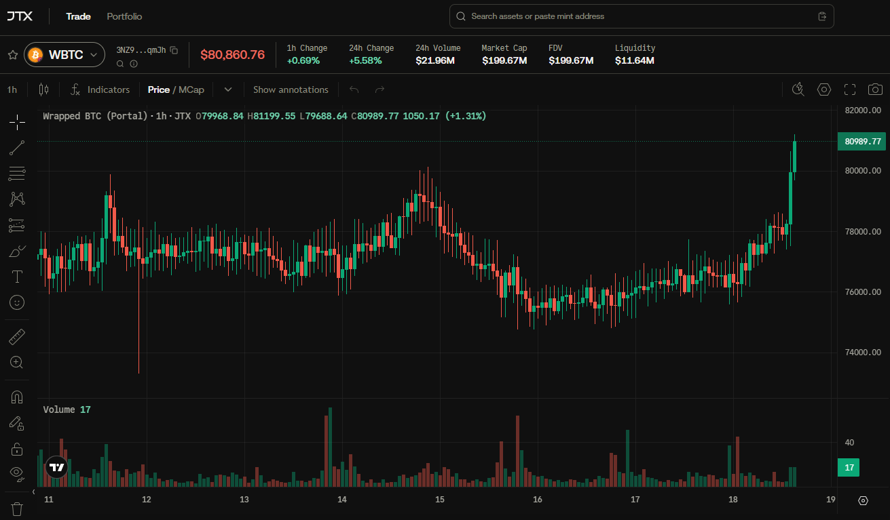Click the 80989.77 current price label
Viewport: 890px width, 520px height.
point(862,141)
